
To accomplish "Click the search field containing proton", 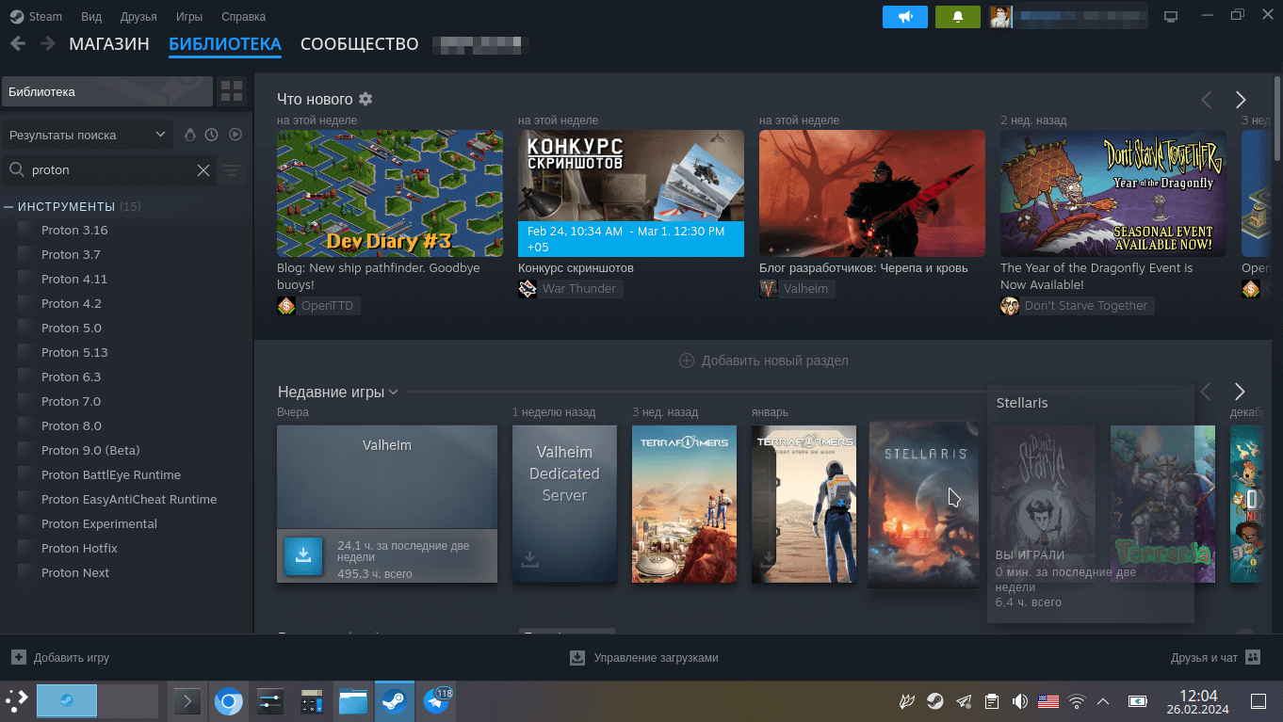I will pyautogui.click(x=108, y=170).
